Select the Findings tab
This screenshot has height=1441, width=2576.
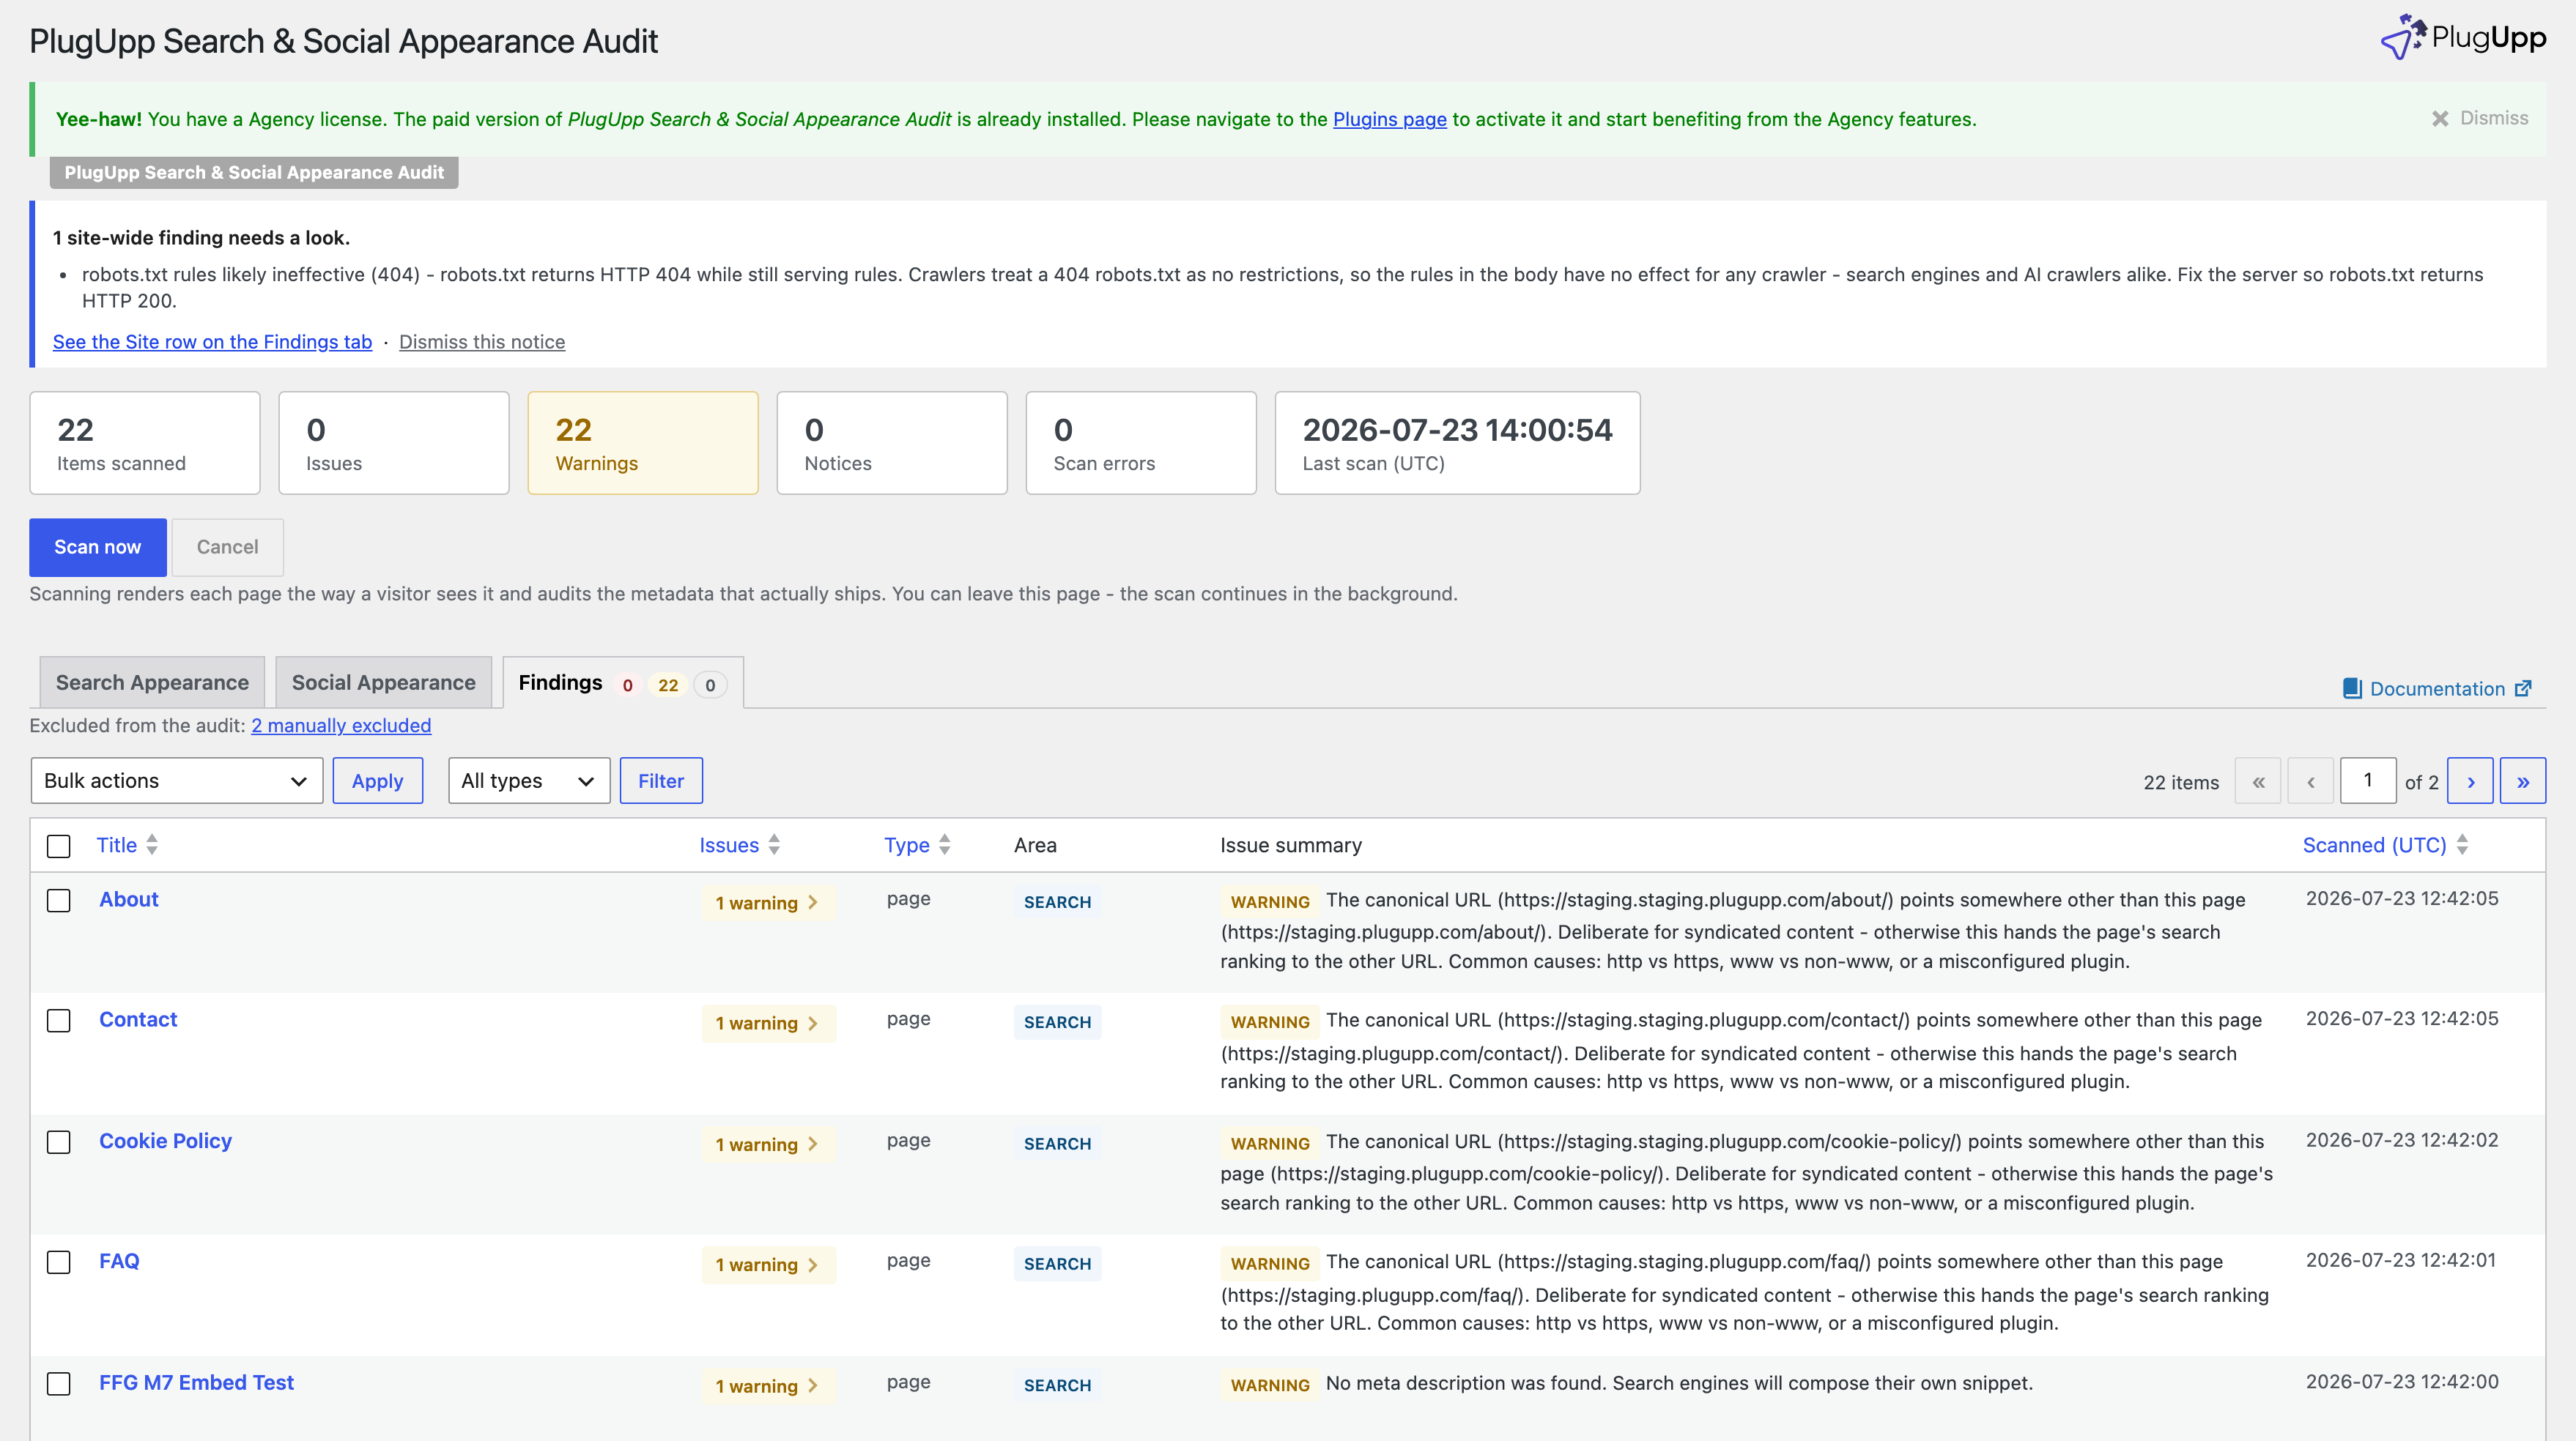point(622,684)
